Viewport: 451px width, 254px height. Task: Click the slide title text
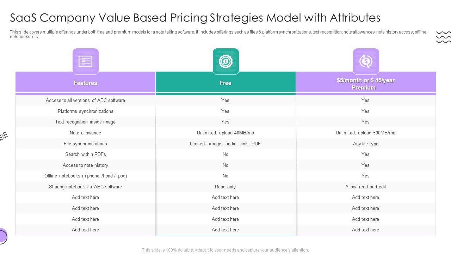coord(195,17)
